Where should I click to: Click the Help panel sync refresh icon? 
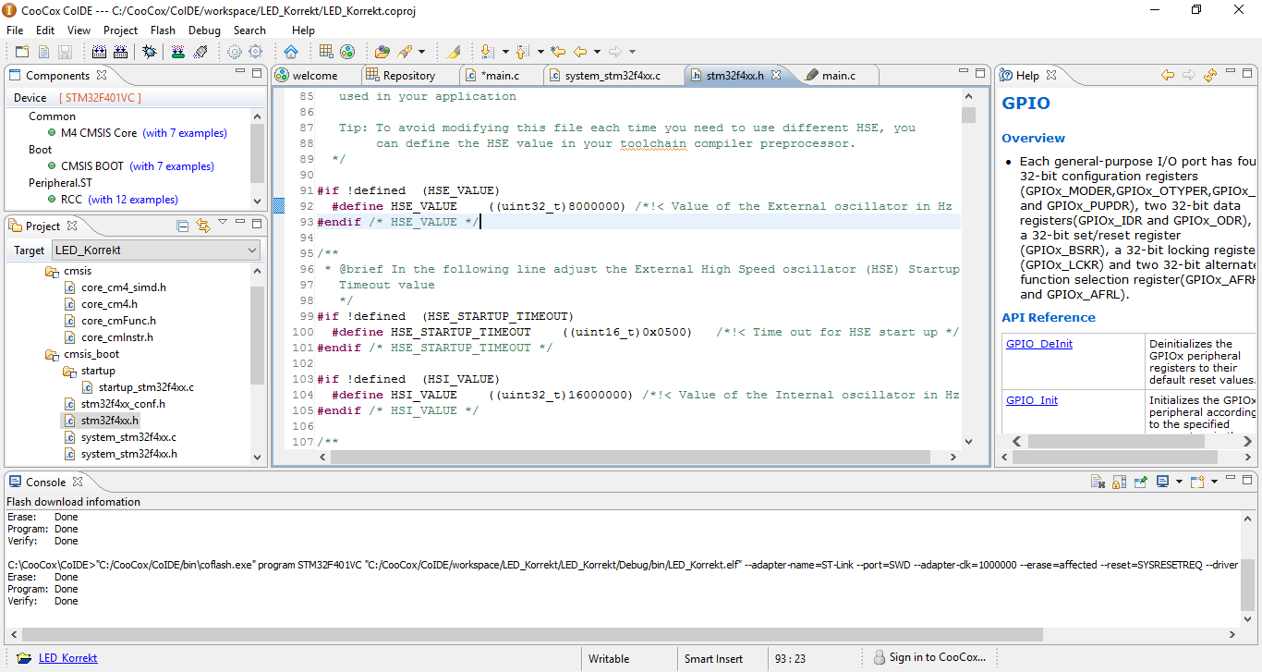point(1210,75)
